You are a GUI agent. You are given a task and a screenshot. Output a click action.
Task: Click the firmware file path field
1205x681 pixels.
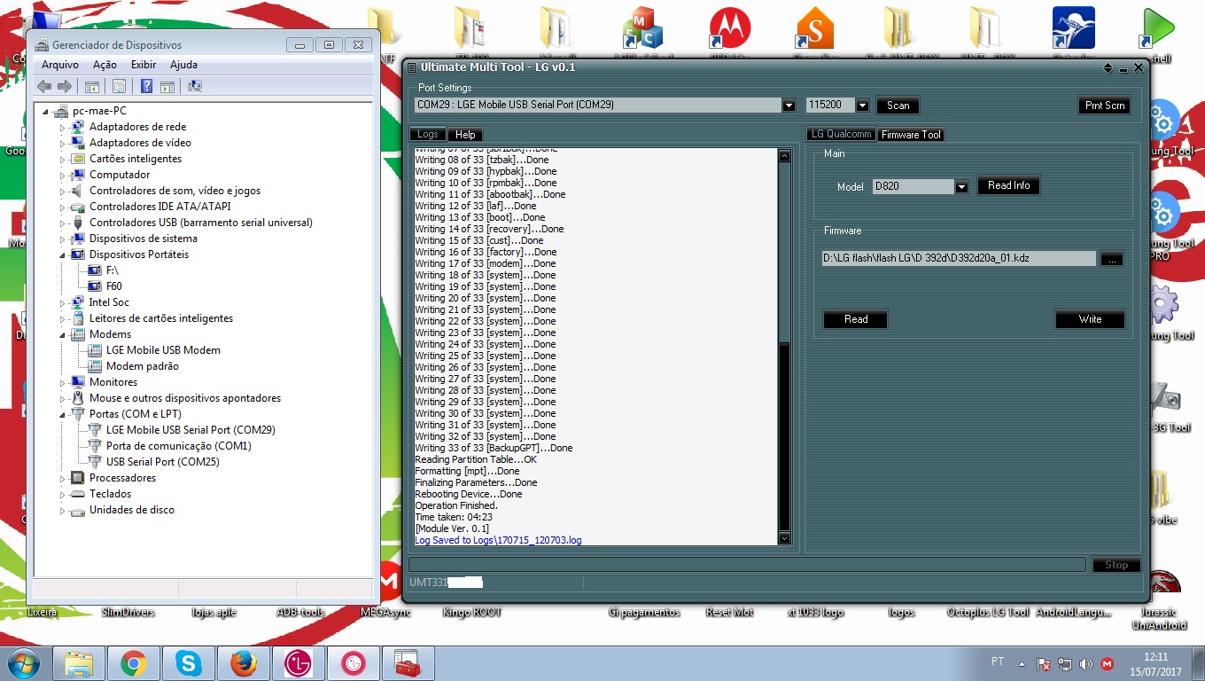click(x=959, y=258)
